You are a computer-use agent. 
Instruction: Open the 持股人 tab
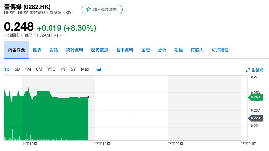pyautogui.click(x=197, y=50)
